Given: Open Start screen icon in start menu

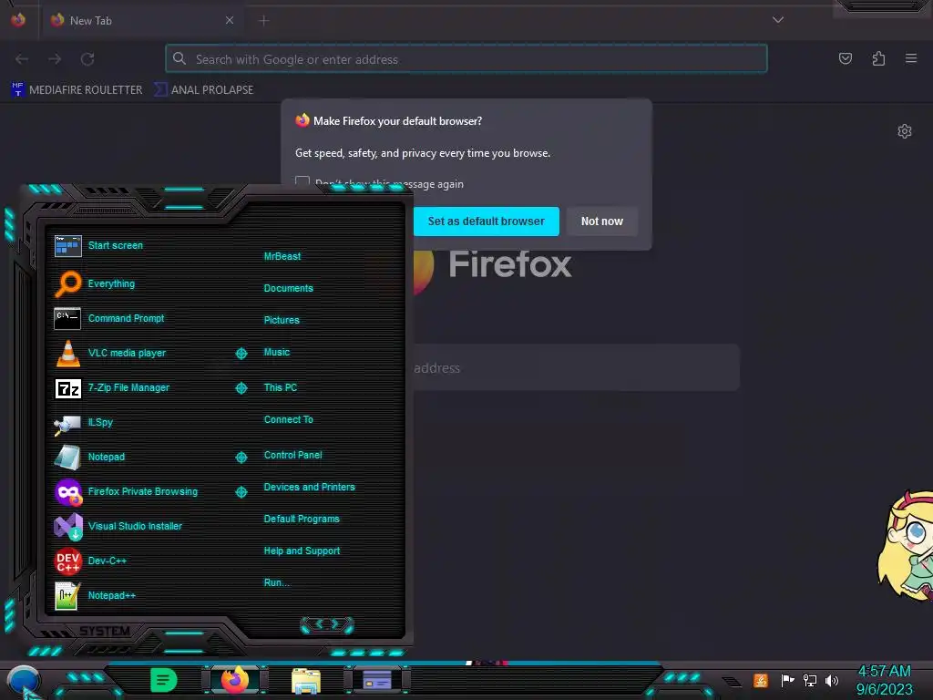Looking at the screenshot, I should coord(67,245).
